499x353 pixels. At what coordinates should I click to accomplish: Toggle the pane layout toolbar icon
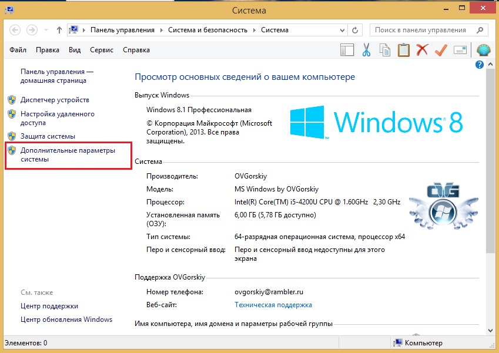[347, 50]
